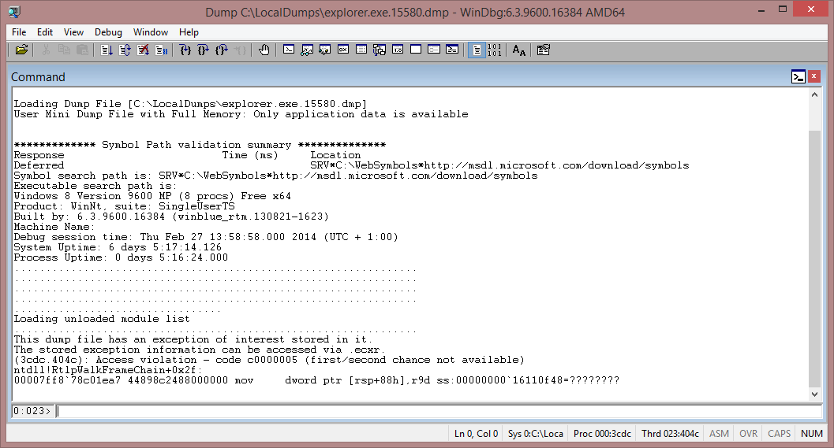Open the Command window via toolbar icon
Screen dimensions: 834x448
click(289, 50)
